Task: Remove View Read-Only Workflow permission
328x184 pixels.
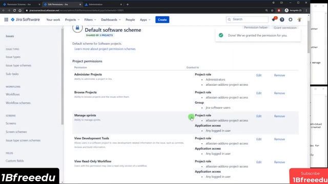Action: tap(279, 162)
